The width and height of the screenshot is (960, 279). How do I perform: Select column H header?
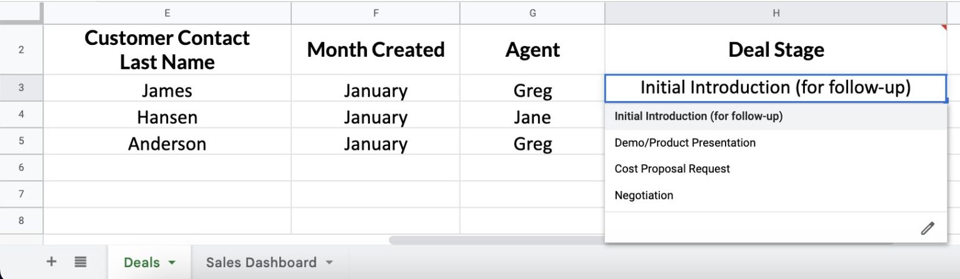(x=776, y=13)
